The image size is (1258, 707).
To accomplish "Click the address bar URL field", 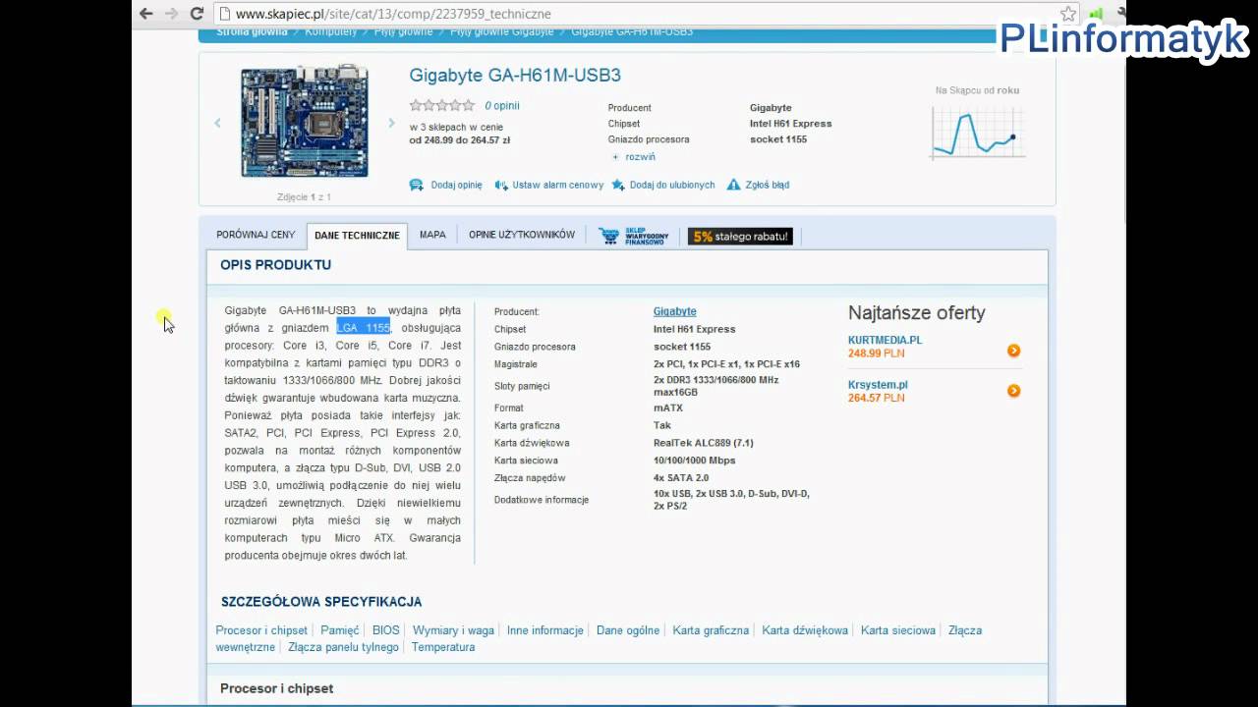I will (x=639, y=14).
